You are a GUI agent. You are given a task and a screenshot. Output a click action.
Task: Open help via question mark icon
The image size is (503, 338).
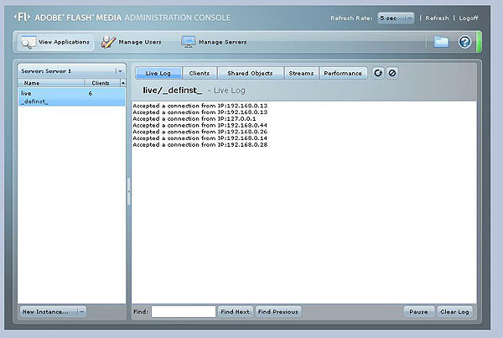pos(464,42)
